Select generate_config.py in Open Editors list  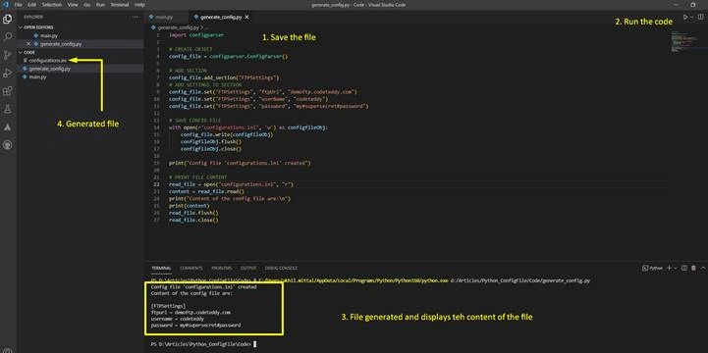(x=81, y=44)
